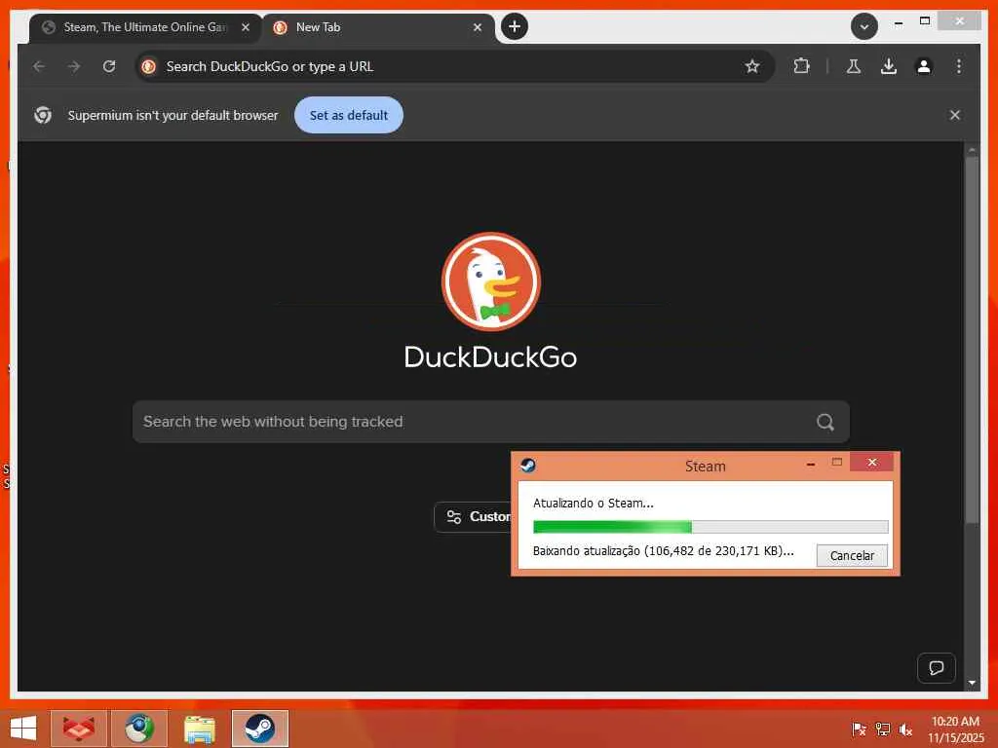Viewport: 998px width, 748px height.
Task: Open File Explorer from the taskbar
Action: pos(199,729)
